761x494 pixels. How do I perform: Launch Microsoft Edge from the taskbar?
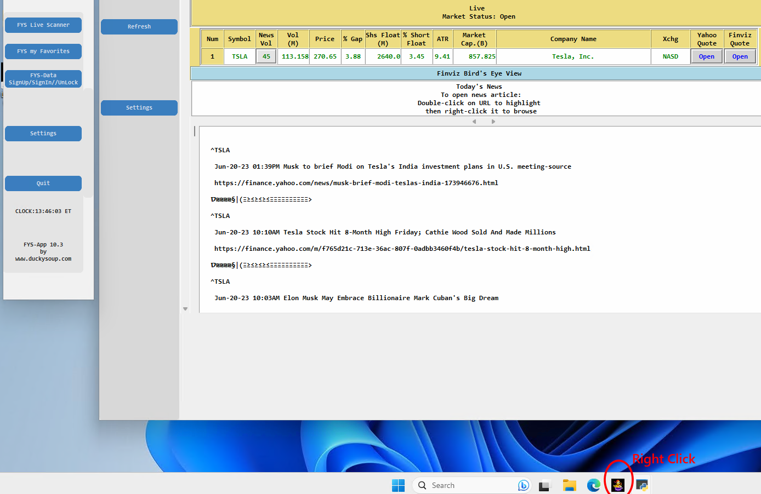[594, 485]
